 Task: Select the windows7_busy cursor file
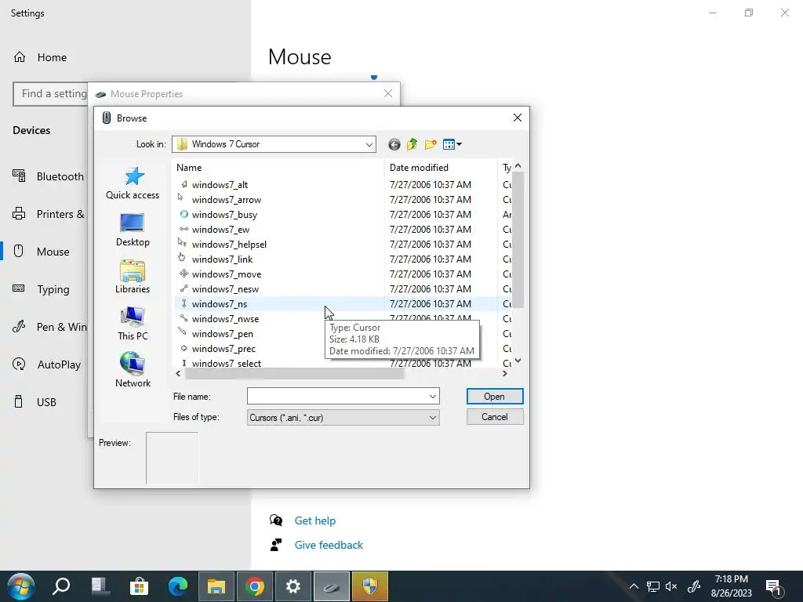coord(224,215)
